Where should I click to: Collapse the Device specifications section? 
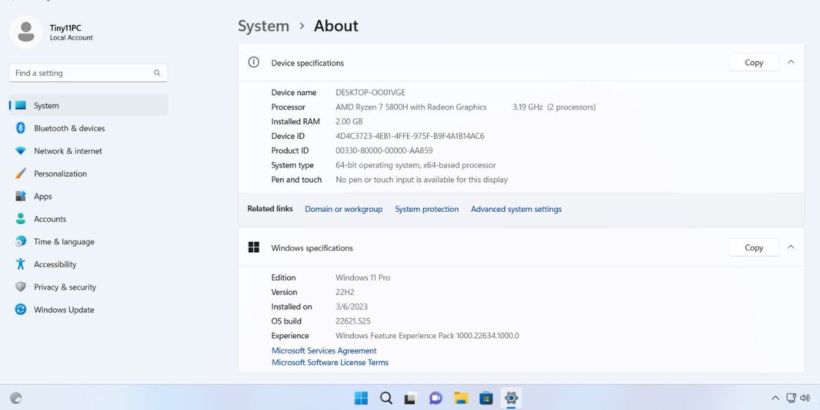pyautogui.click(x=791, y=62)
